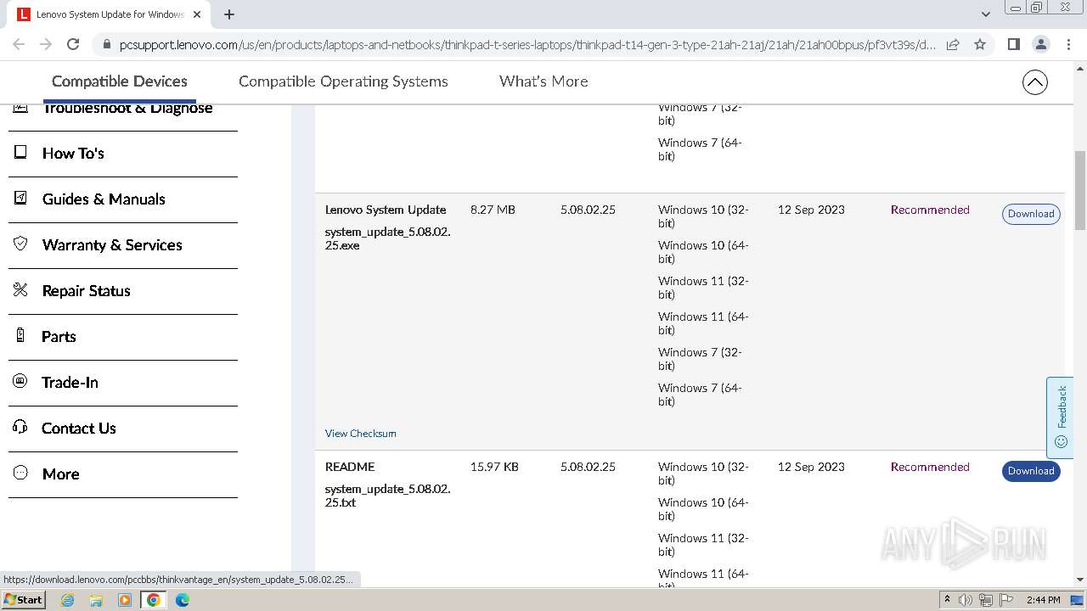Toggle the browser side panel icon

click(x=1013, y=44)
